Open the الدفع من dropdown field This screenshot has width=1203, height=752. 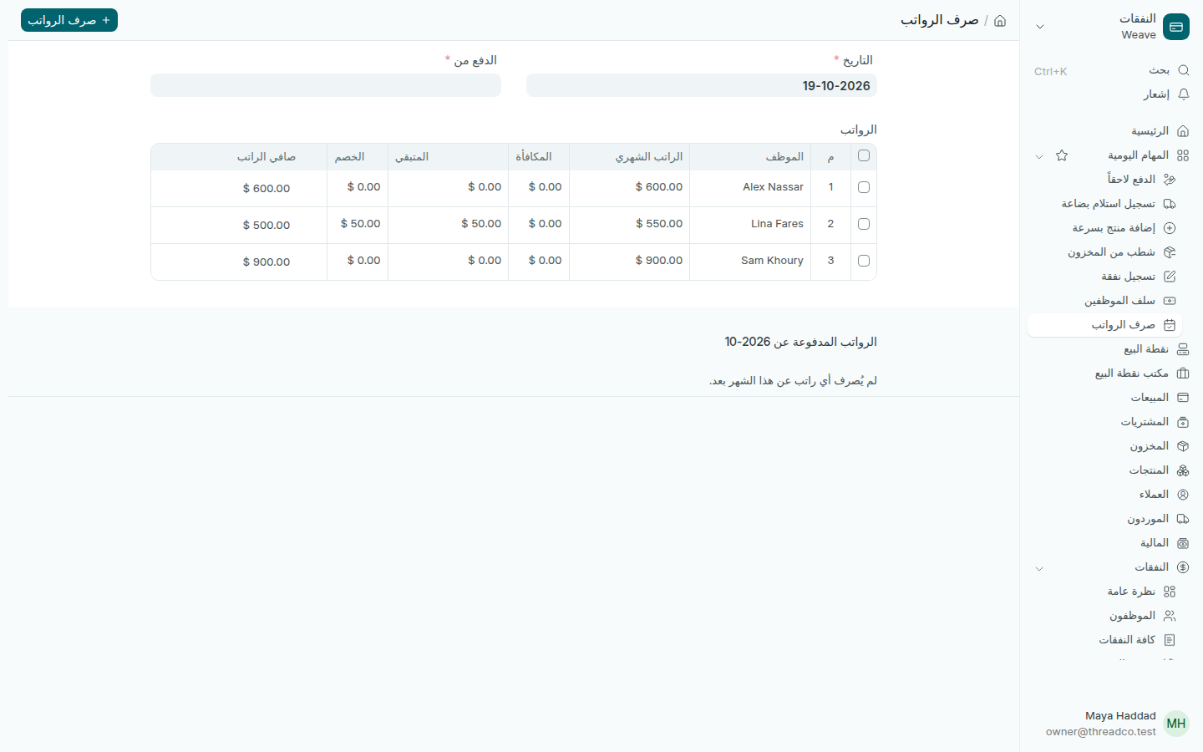pos(326,85)
